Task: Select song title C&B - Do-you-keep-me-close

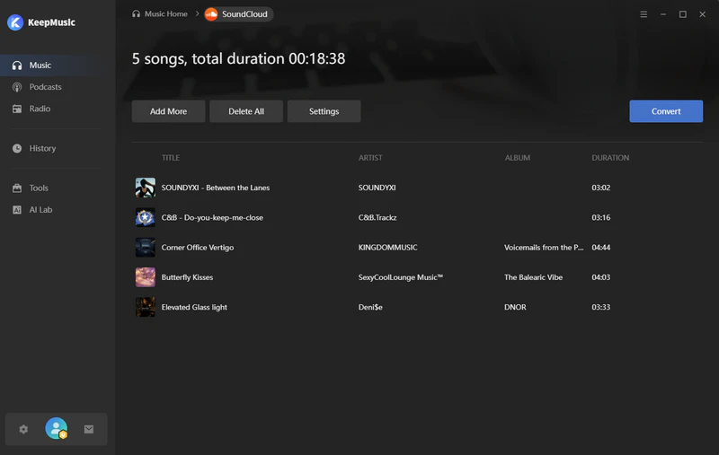Action: 212,217
